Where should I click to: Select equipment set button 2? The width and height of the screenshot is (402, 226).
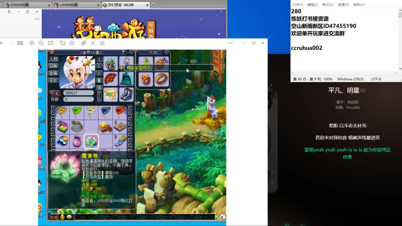tap(99, 66)
